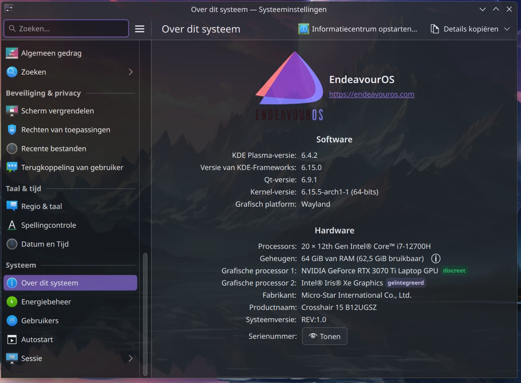Screen dimensions: 521x383
Task: Click the Spellingcontrole letter icon
Action: [x=12, y=225]
